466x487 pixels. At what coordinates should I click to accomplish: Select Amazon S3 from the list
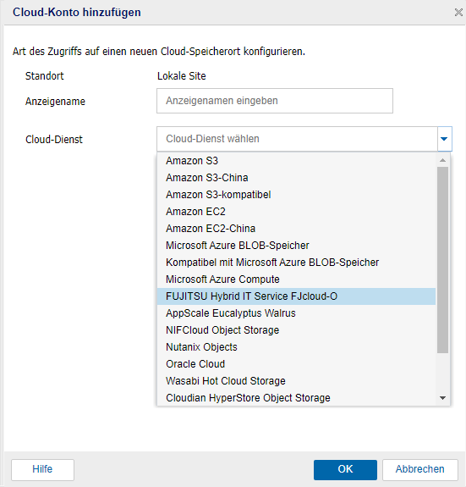click(x=296, y=161)
